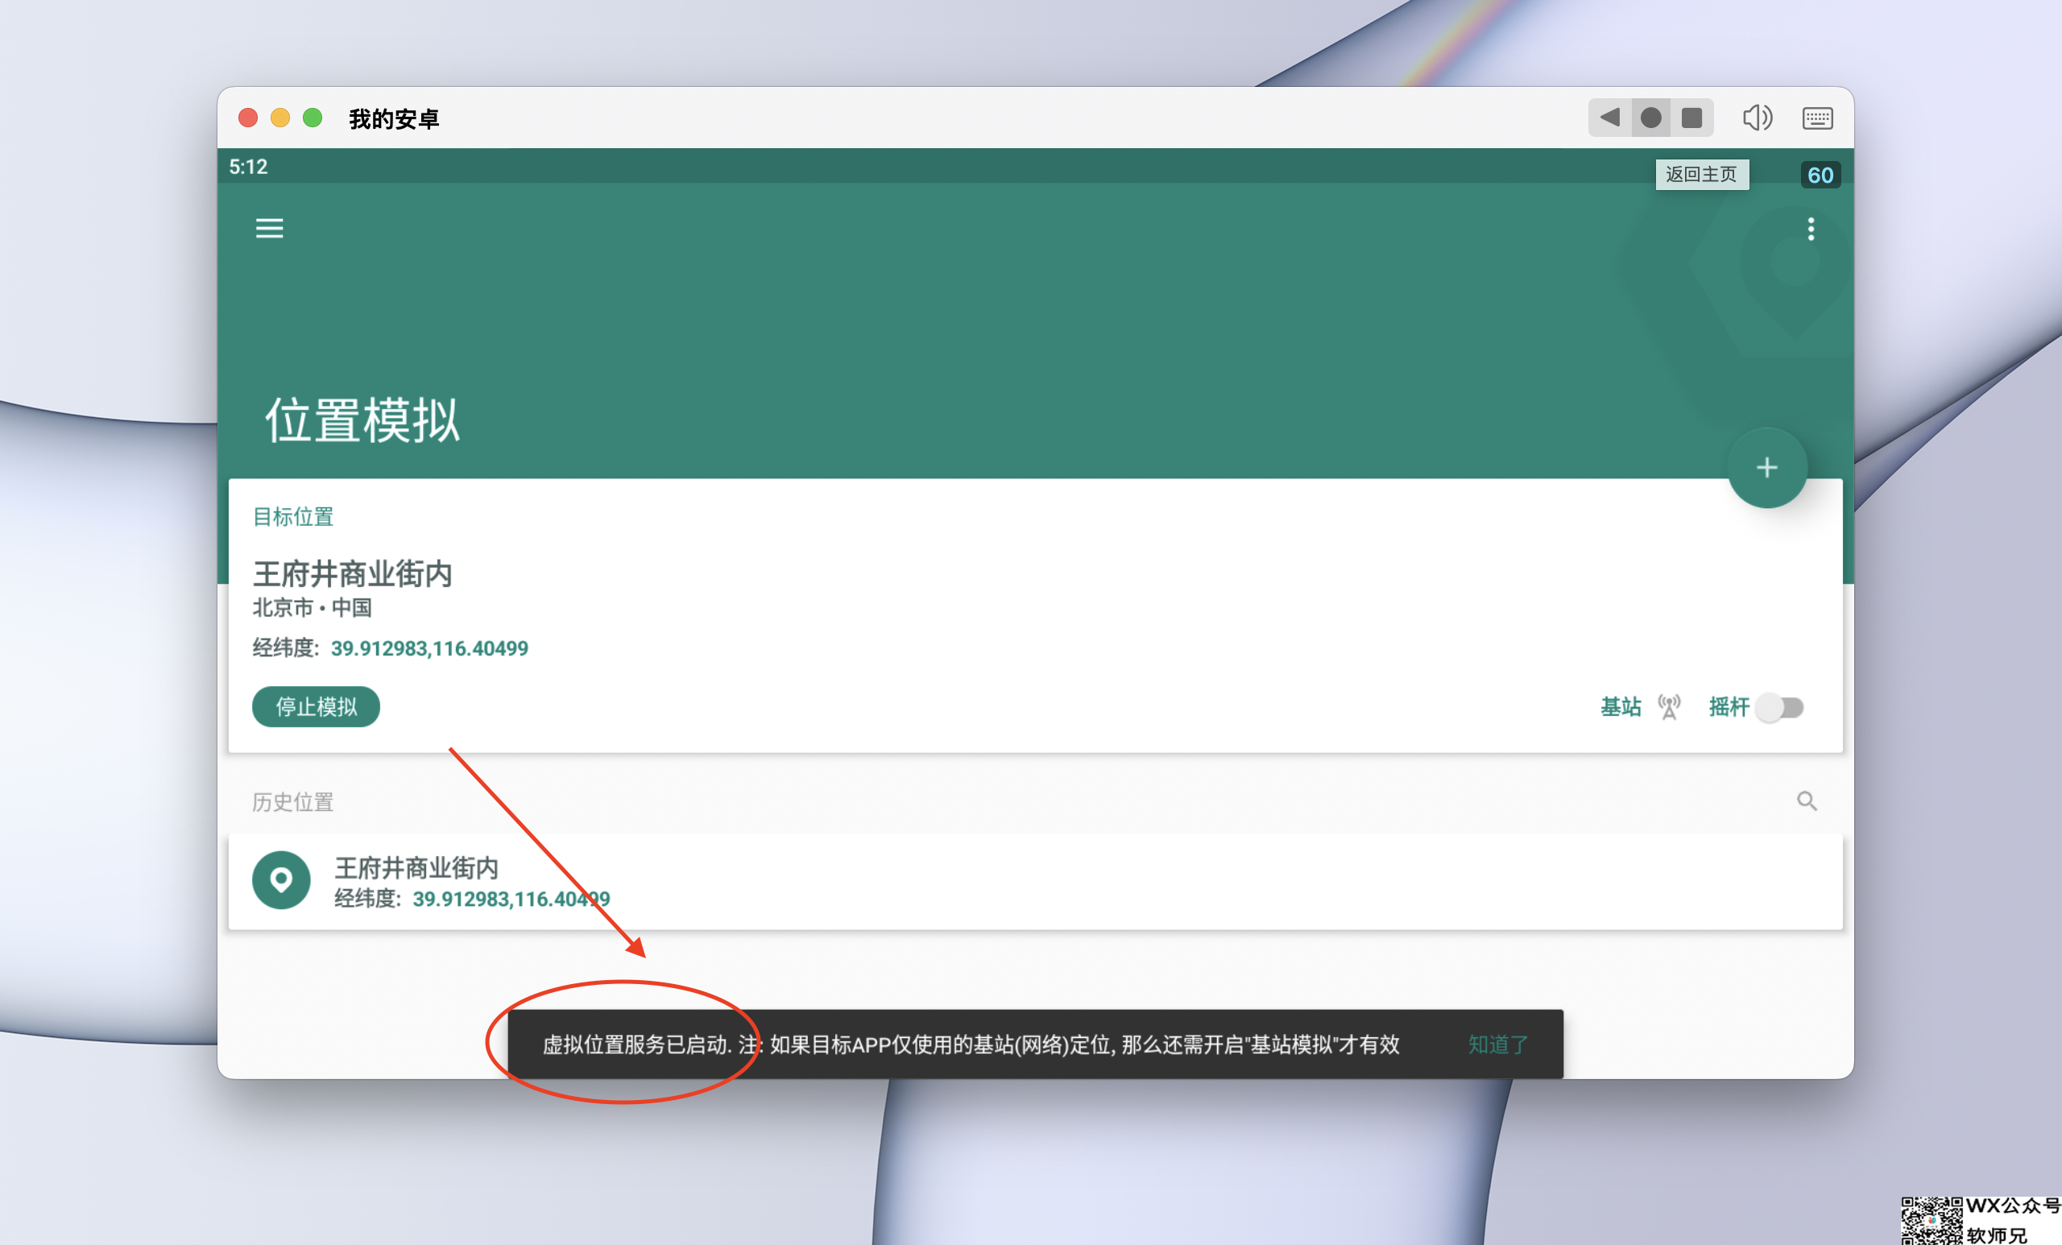2062x1245 pixels.
Task: Click the 5:12 clock in status bar
Action: [249, 167]
